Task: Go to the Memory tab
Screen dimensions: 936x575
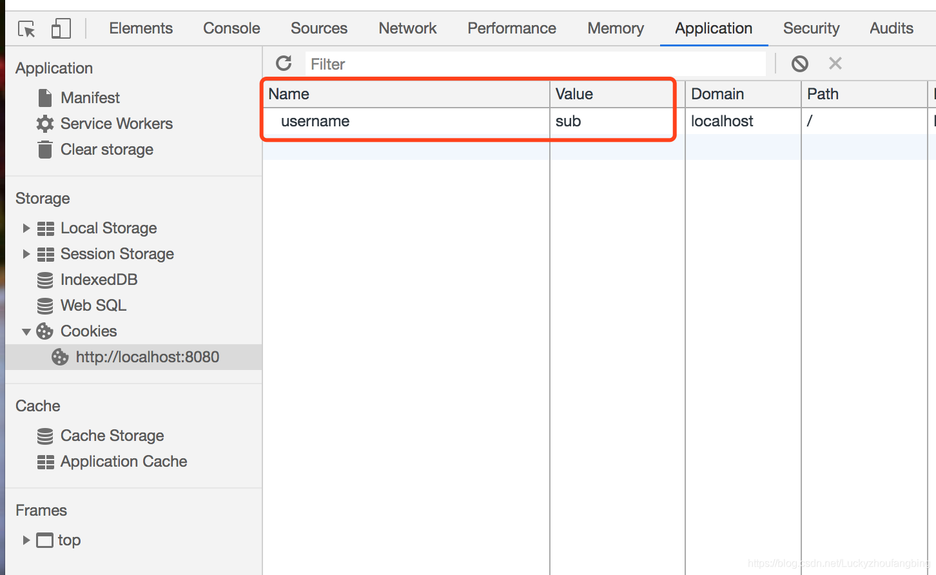Action: 616,28
